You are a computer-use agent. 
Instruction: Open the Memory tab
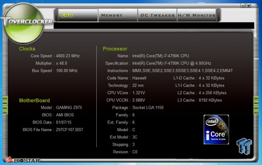(x=118, y=15)
